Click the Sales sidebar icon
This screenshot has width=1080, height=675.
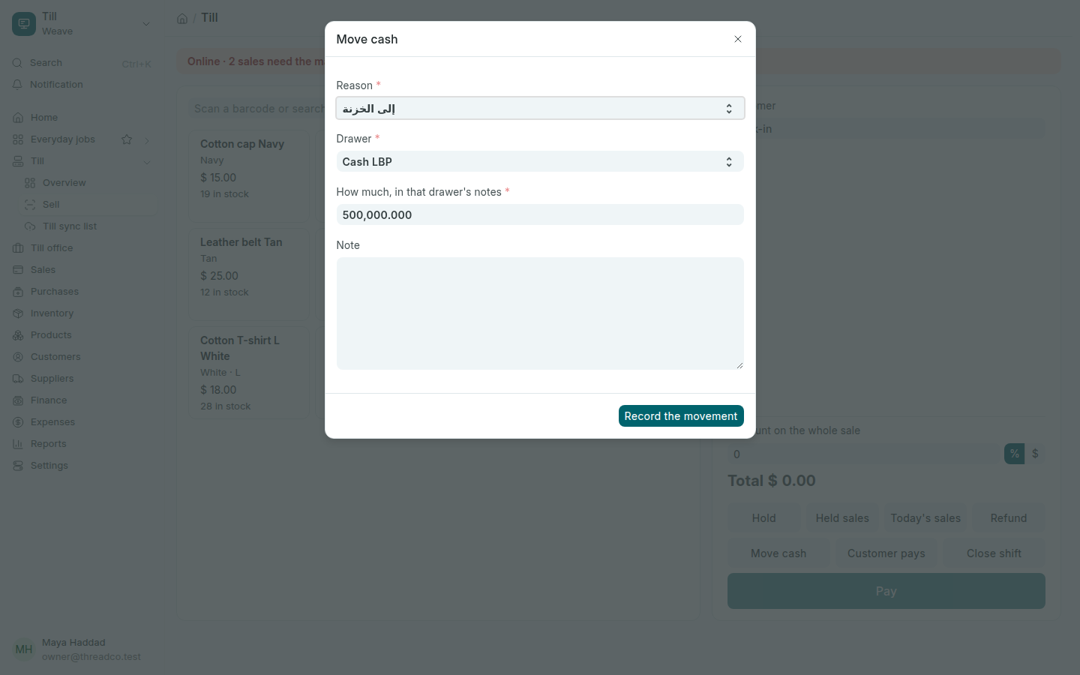point(18,270)
